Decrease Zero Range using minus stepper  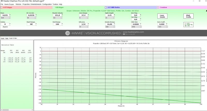(88, 17)
